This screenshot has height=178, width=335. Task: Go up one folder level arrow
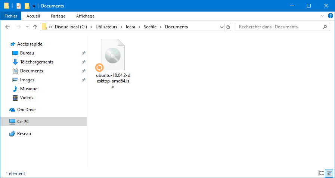point(35,27)
